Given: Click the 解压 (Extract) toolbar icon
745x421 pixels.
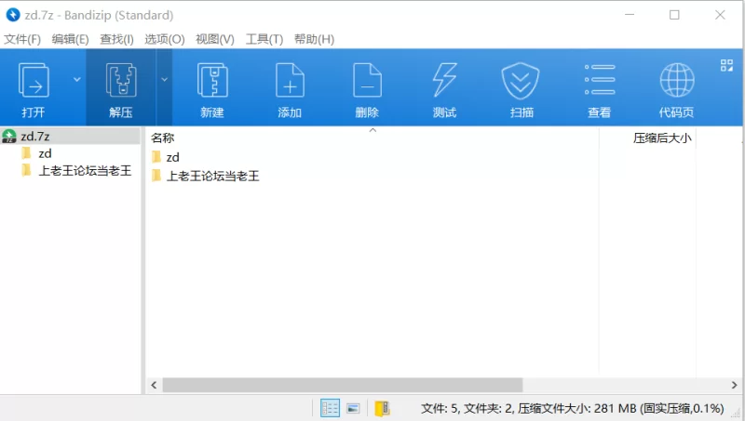Looking at the screenshot, I should pos(121,82).
